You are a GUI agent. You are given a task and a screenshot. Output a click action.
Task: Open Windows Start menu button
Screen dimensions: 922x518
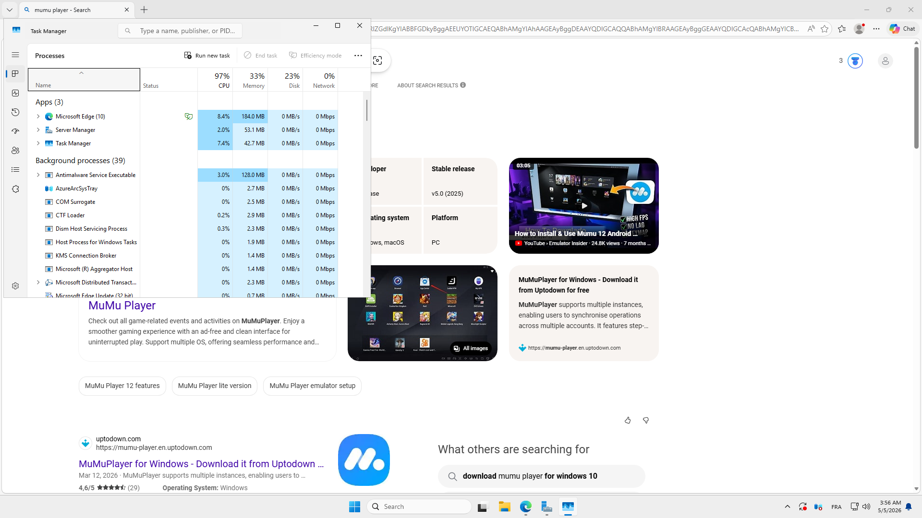[354, 506]
